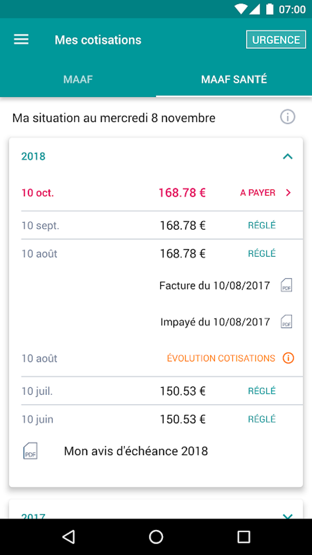
Task: Tap the URGENCE button
Action: 276,39
